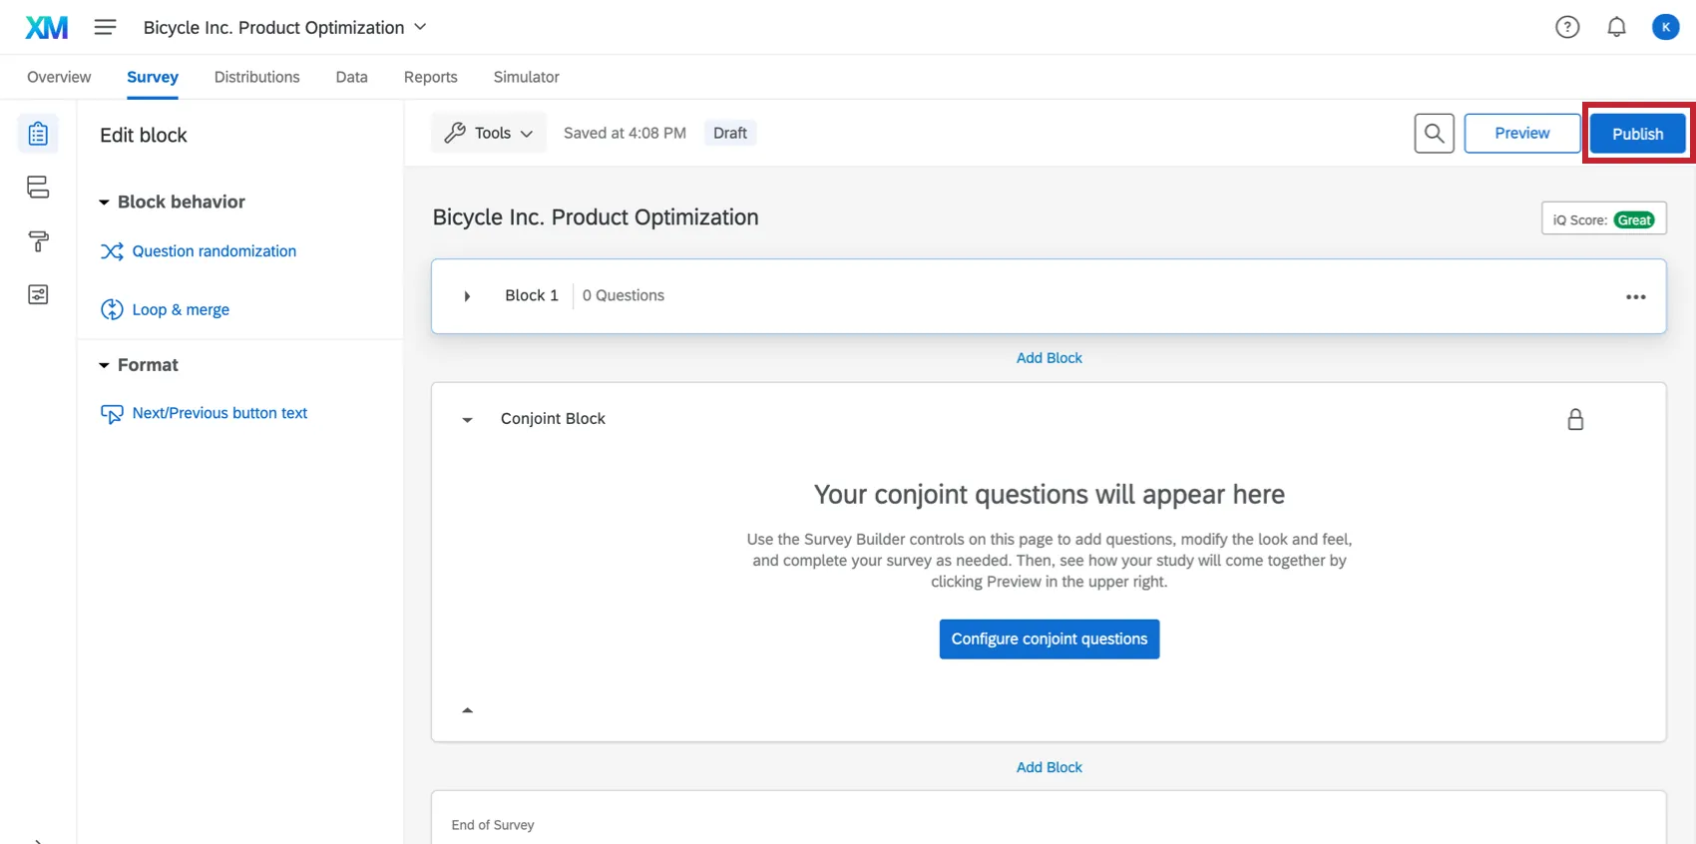The height and width of the screenshot is (844, 1696).
Task: Click Configure conjoint questions button
Action: 1049,638
